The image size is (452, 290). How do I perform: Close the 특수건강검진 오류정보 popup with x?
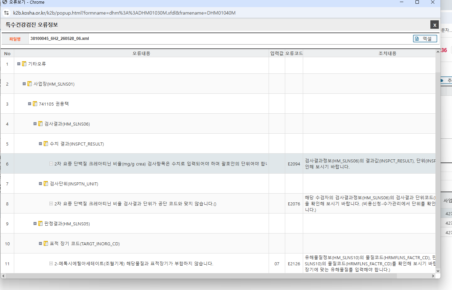coord(434,25)
